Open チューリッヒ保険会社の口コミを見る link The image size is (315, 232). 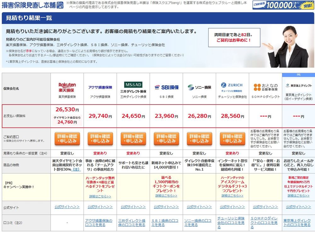[x=231, y=223]
